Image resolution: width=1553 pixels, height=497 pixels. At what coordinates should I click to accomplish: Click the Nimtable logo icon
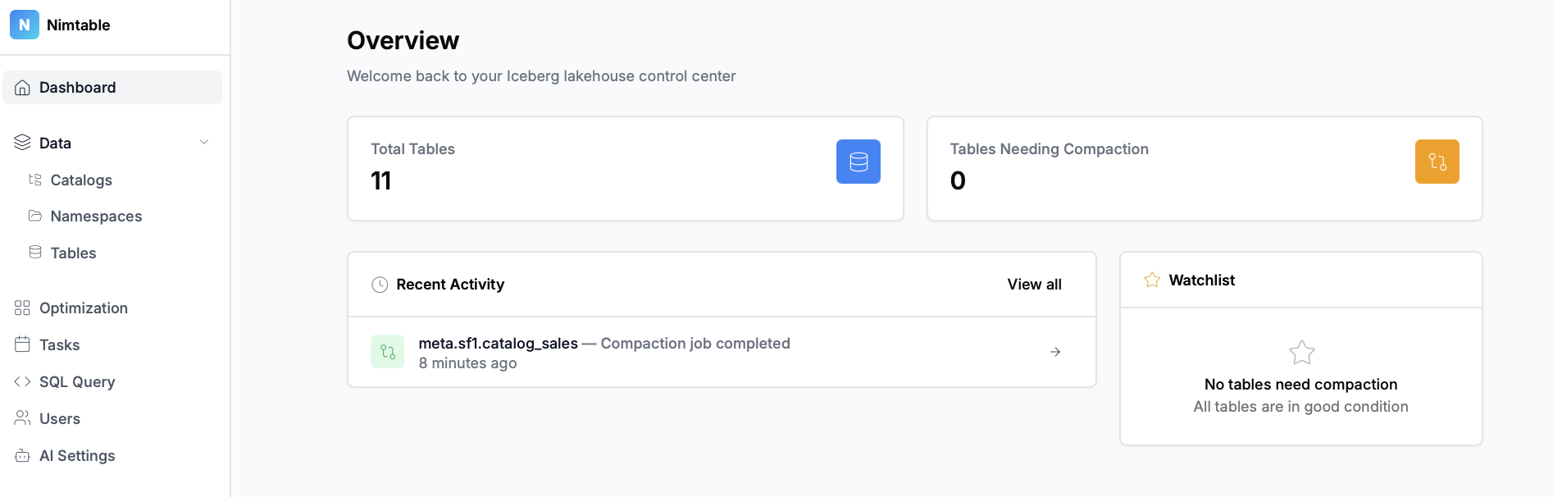coord(25,25)
